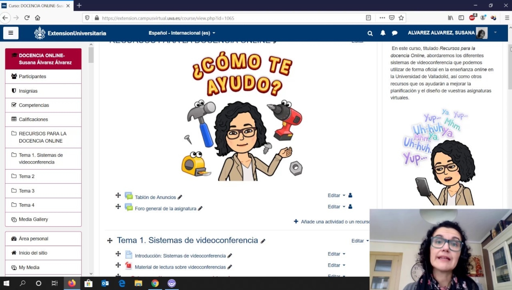The height and width of the screenshot is (290, 512).
Task: Open Material de lectura sobre videoconferencias
Action: (180, 267)
